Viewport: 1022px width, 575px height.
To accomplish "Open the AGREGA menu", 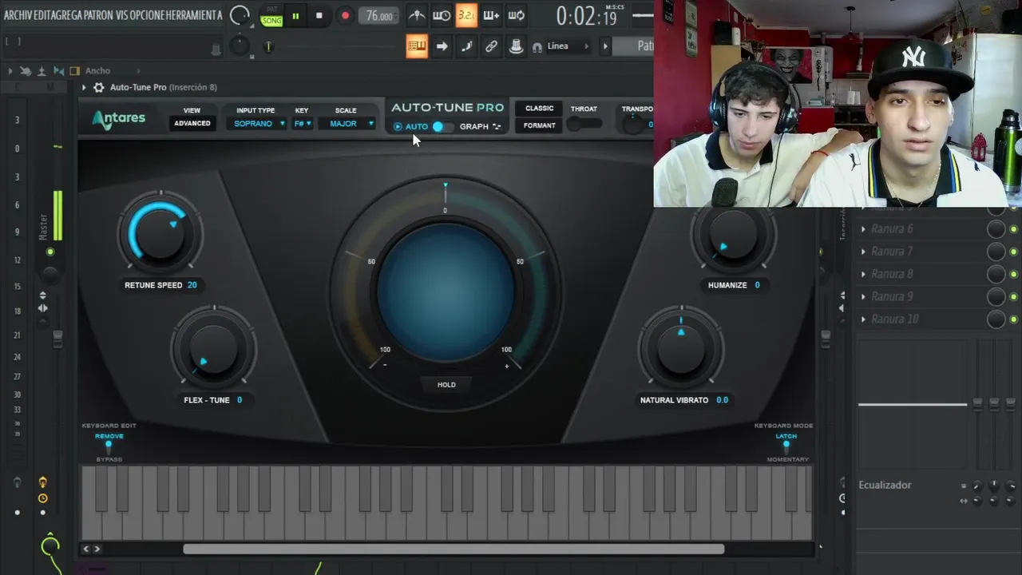I will click(67, 15).
